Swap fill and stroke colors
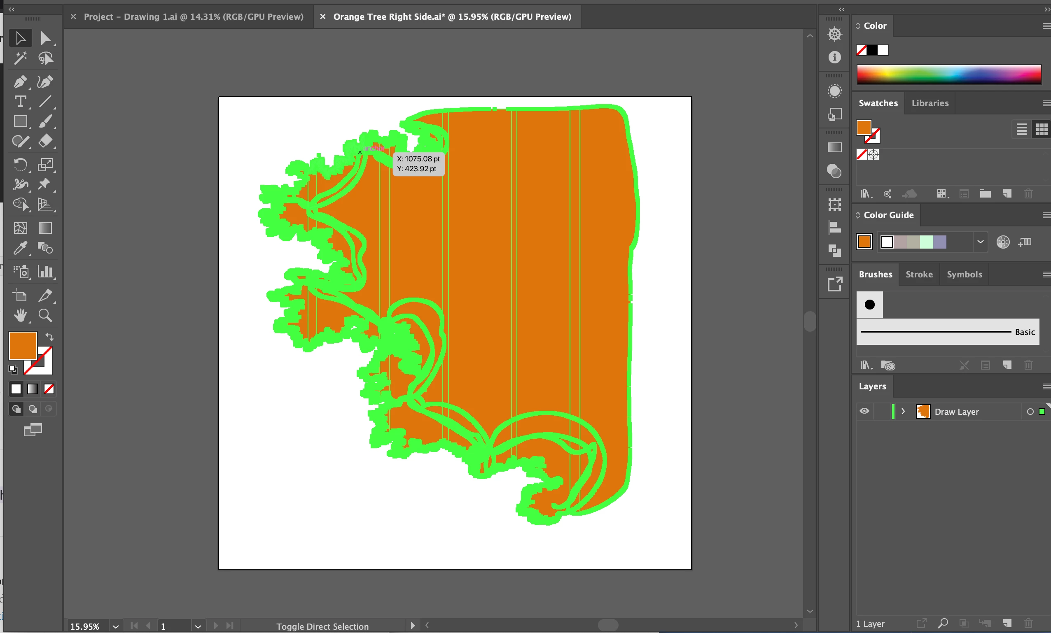1051x633 pixels. (49, 337)
